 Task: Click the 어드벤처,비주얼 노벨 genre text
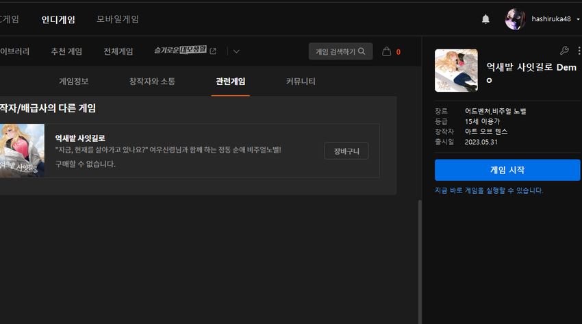[496, 111]
